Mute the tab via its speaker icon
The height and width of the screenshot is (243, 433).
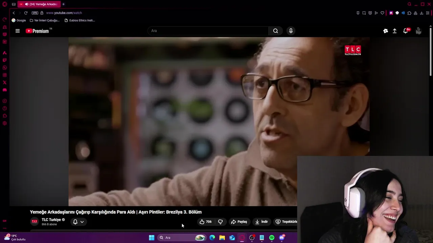(26, 4)
